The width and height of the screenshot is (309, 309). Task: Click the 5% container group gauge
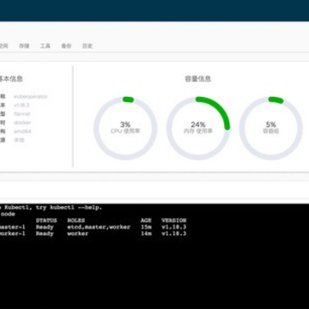click(271, 128)
